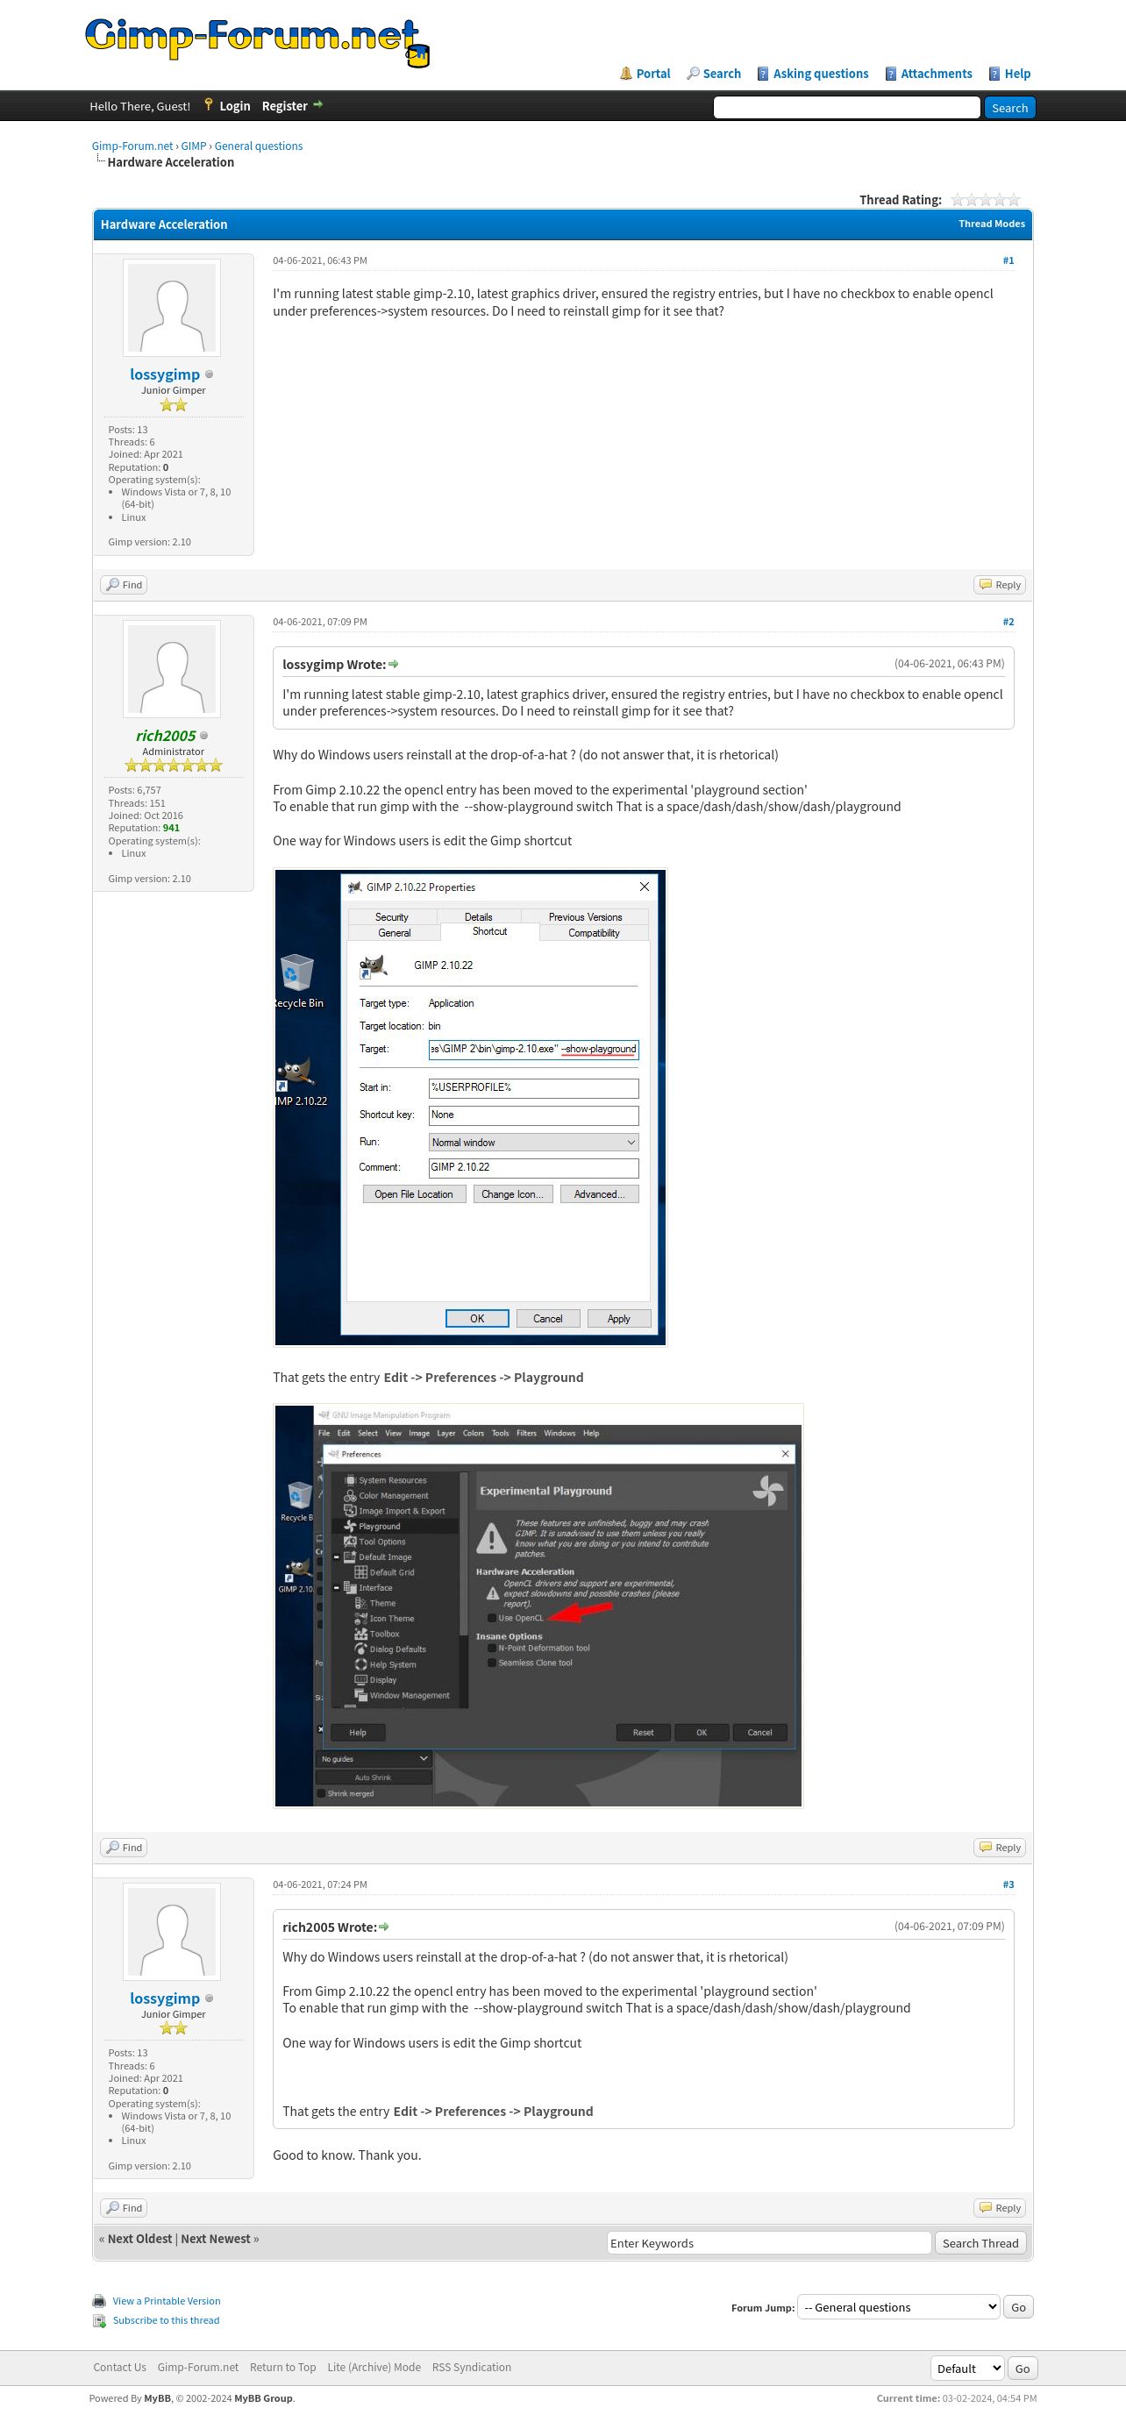
Task: Open permalink #1 of first post
Action: pos(1008,260)
